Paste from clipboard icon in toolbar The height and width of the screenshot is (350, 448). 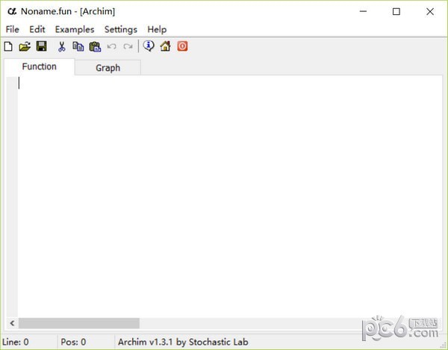click(95, 46)
